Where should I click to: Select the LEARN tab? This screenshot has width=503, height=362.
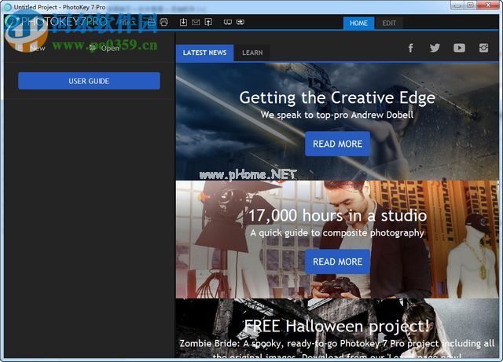pos(252,53)
